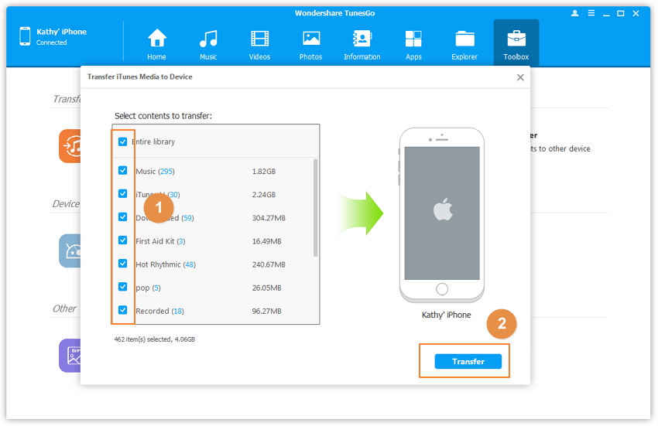Click the playlist list vertical scrollbar

click(315, 207)
